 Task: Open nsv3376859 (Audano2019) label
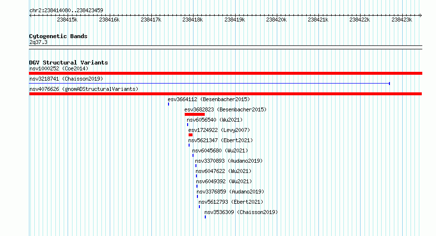[230, 192]
